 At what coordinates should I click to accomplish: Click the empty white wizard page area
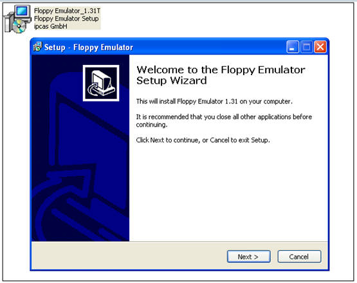pos(228,194)
